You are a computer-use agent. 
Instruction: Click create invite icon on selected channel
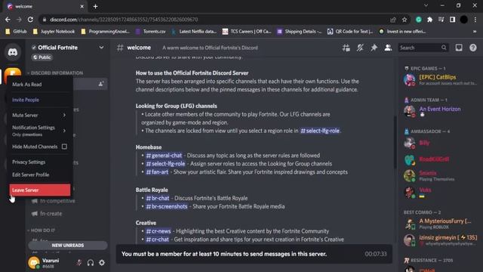pyautogui.click(x=100, y=84)
